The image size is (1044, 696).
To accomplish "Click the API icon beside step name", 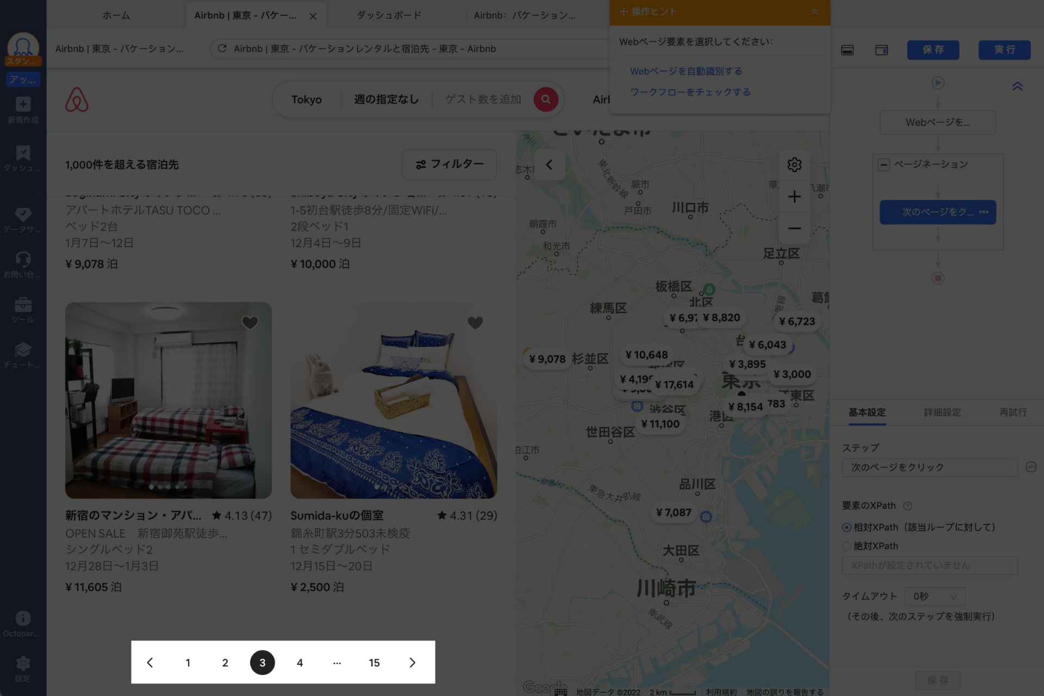I will [1030, 467].
